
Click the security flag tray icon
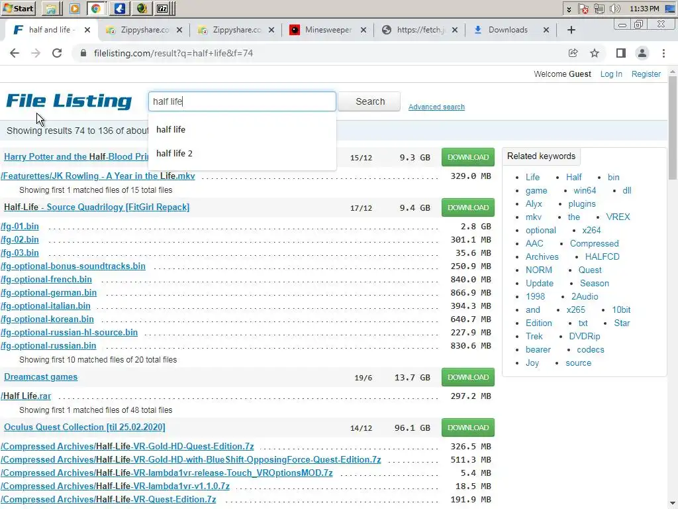click(x=583, y=9)
